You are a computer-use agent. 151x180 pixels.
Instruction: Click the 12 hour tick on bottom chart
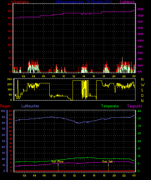(74, 175)
